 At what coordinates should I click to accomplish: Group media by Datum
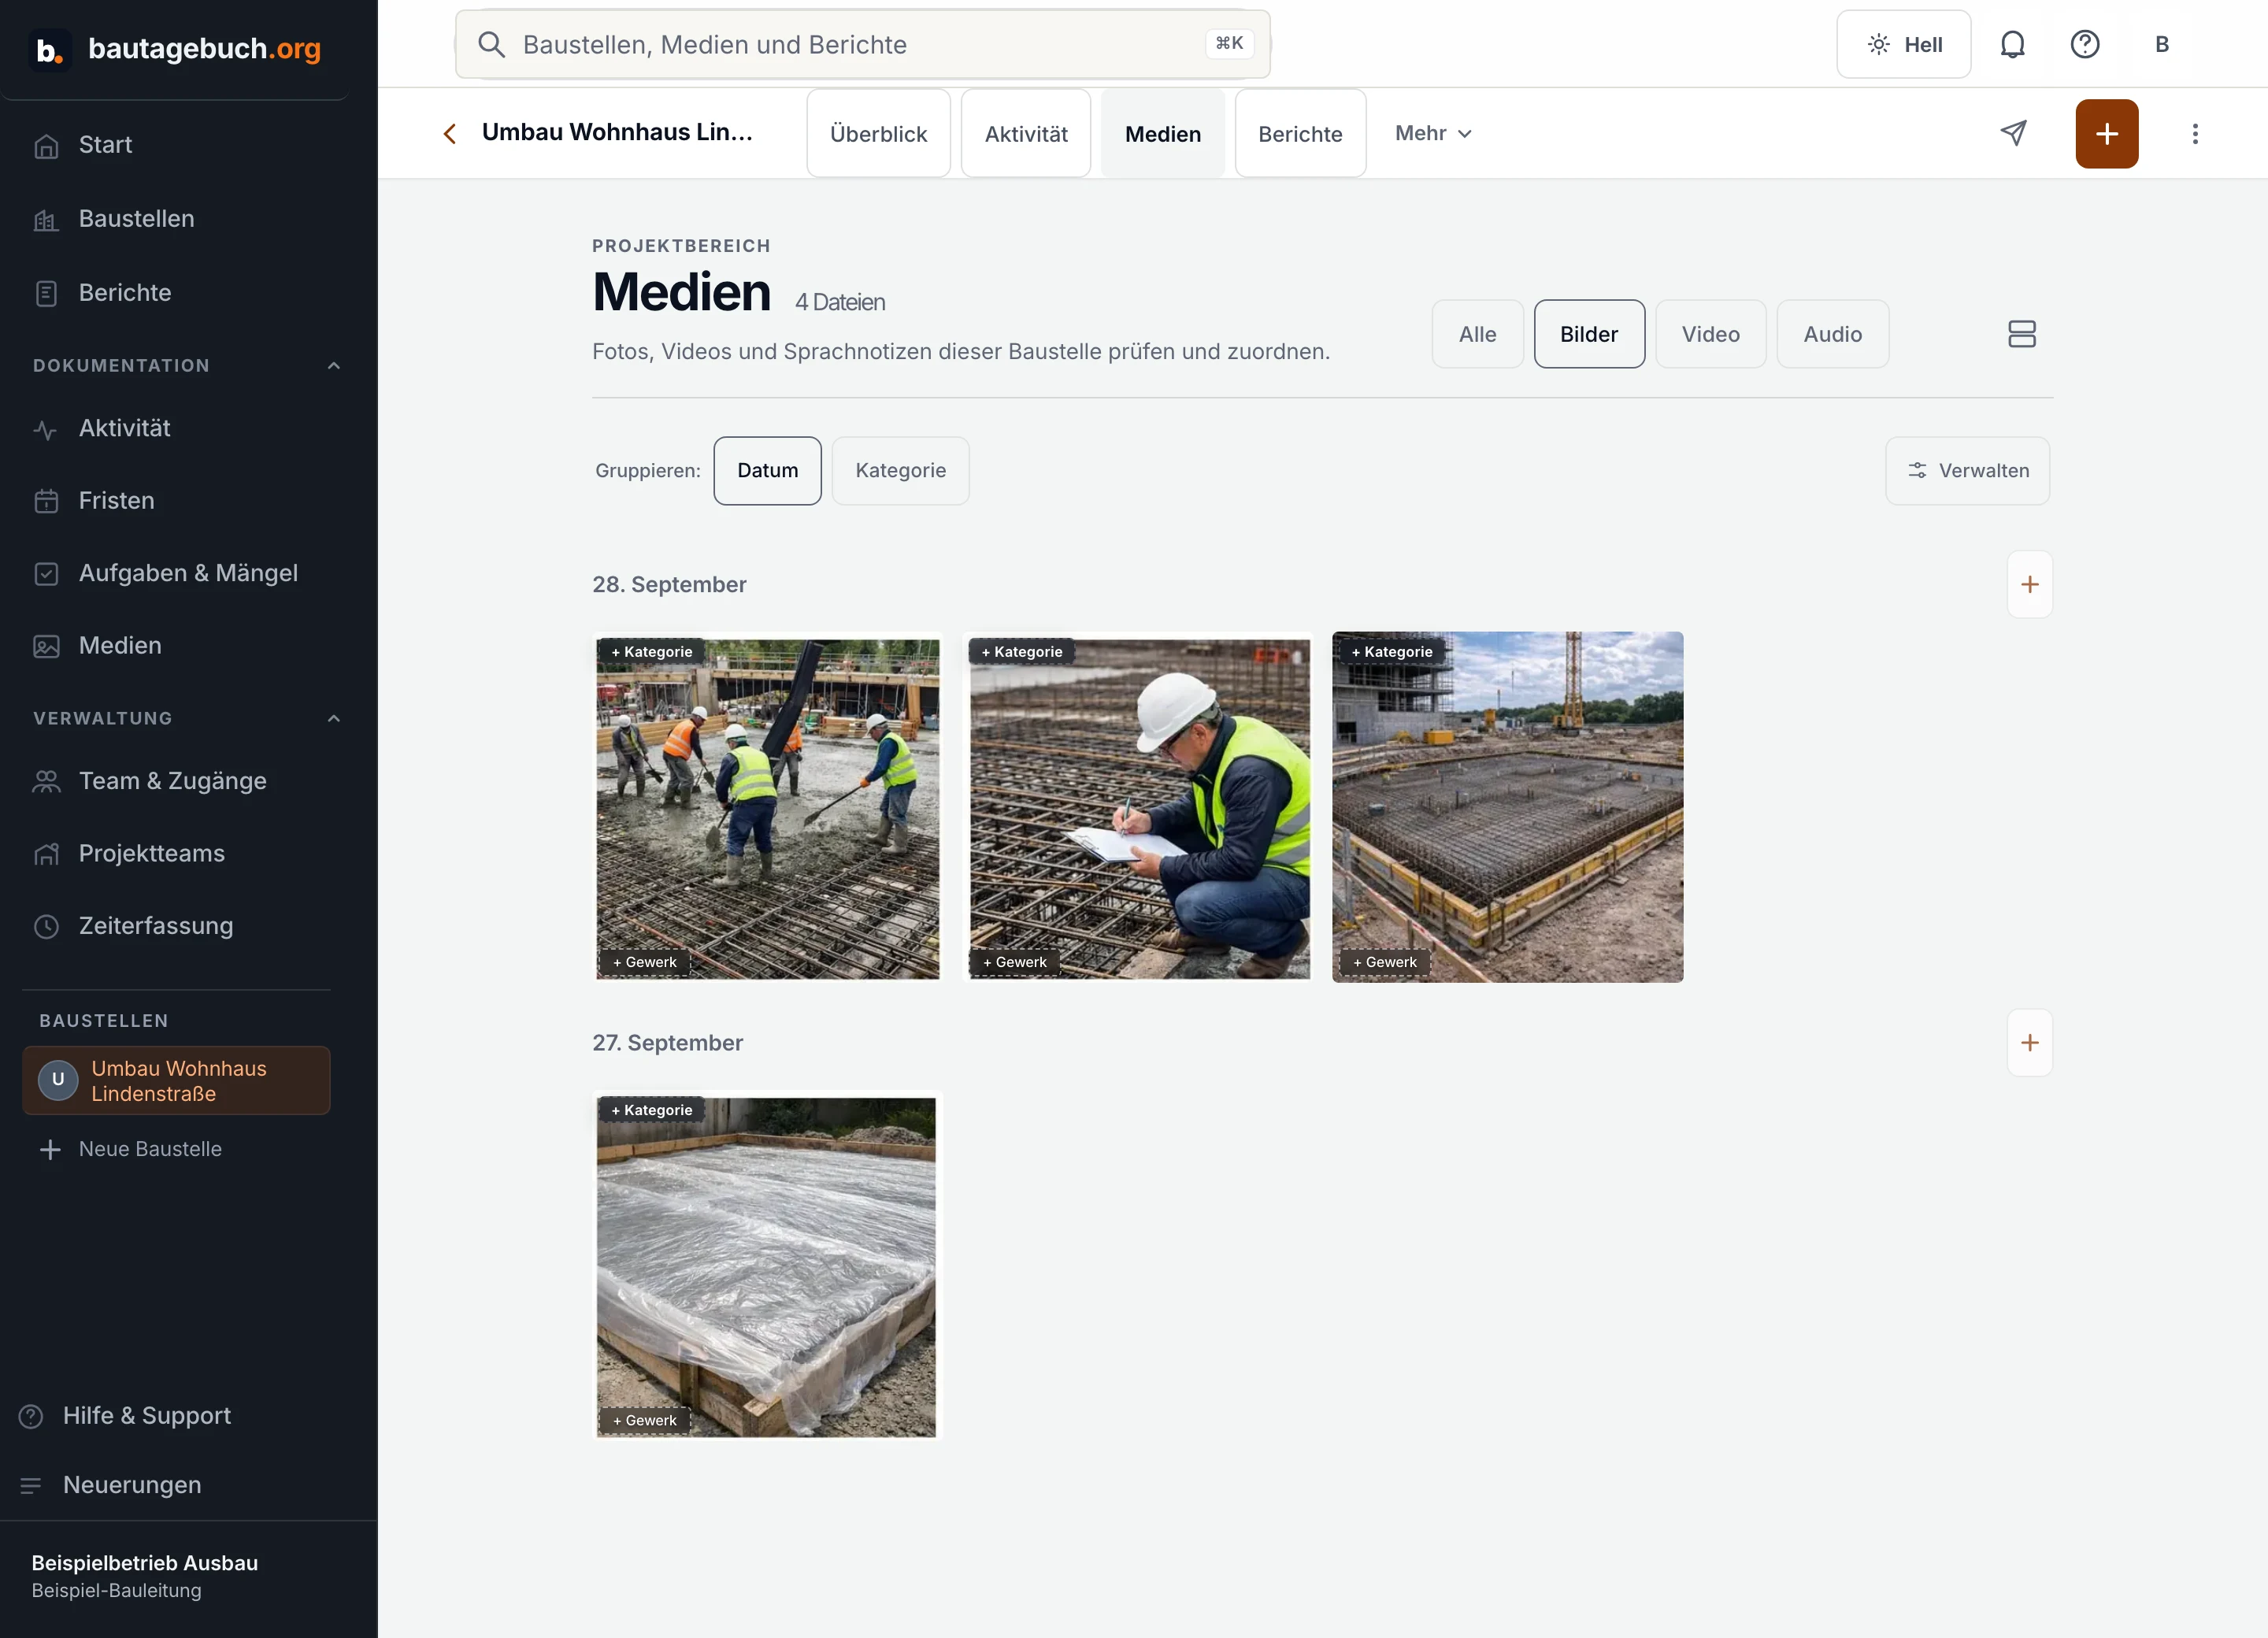[767, 471]
